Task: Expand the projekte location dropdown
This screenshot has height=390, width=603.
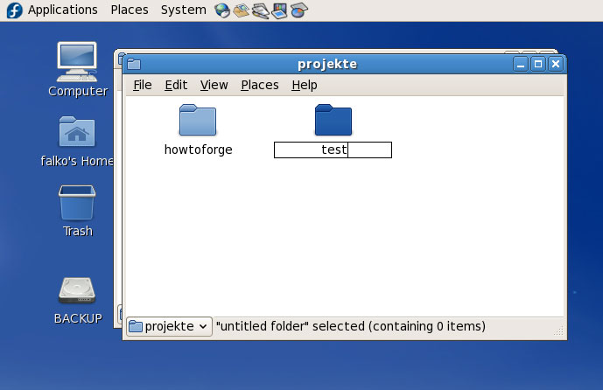Action: coord(169,326)
